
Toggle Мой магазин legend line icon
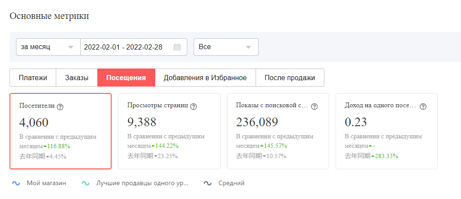16,183
